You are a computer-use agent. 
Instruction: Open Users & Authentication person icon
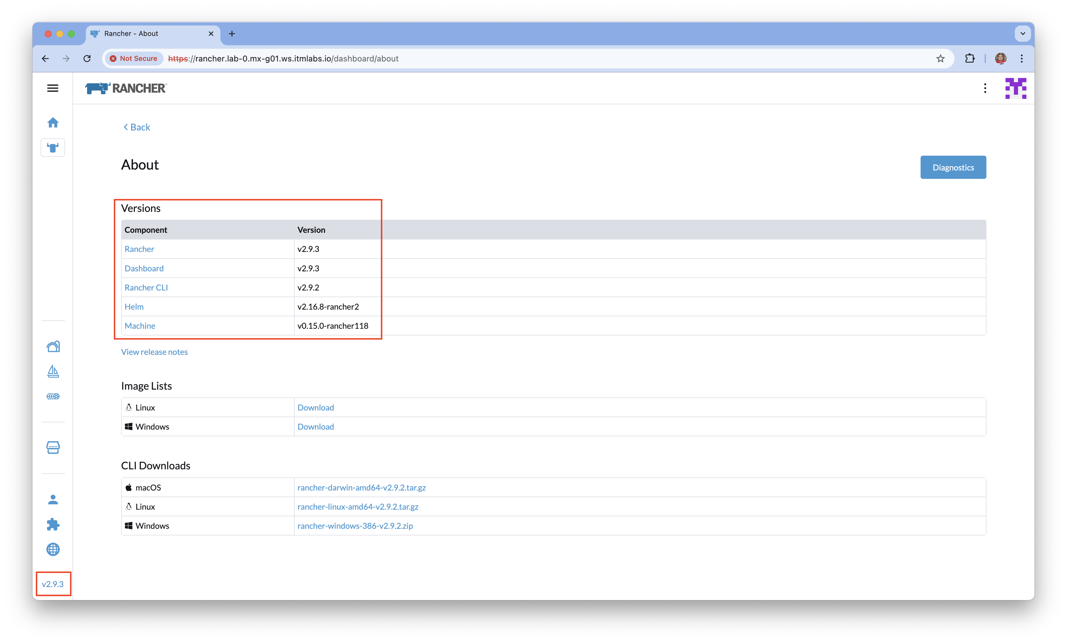tap(53, 500)
